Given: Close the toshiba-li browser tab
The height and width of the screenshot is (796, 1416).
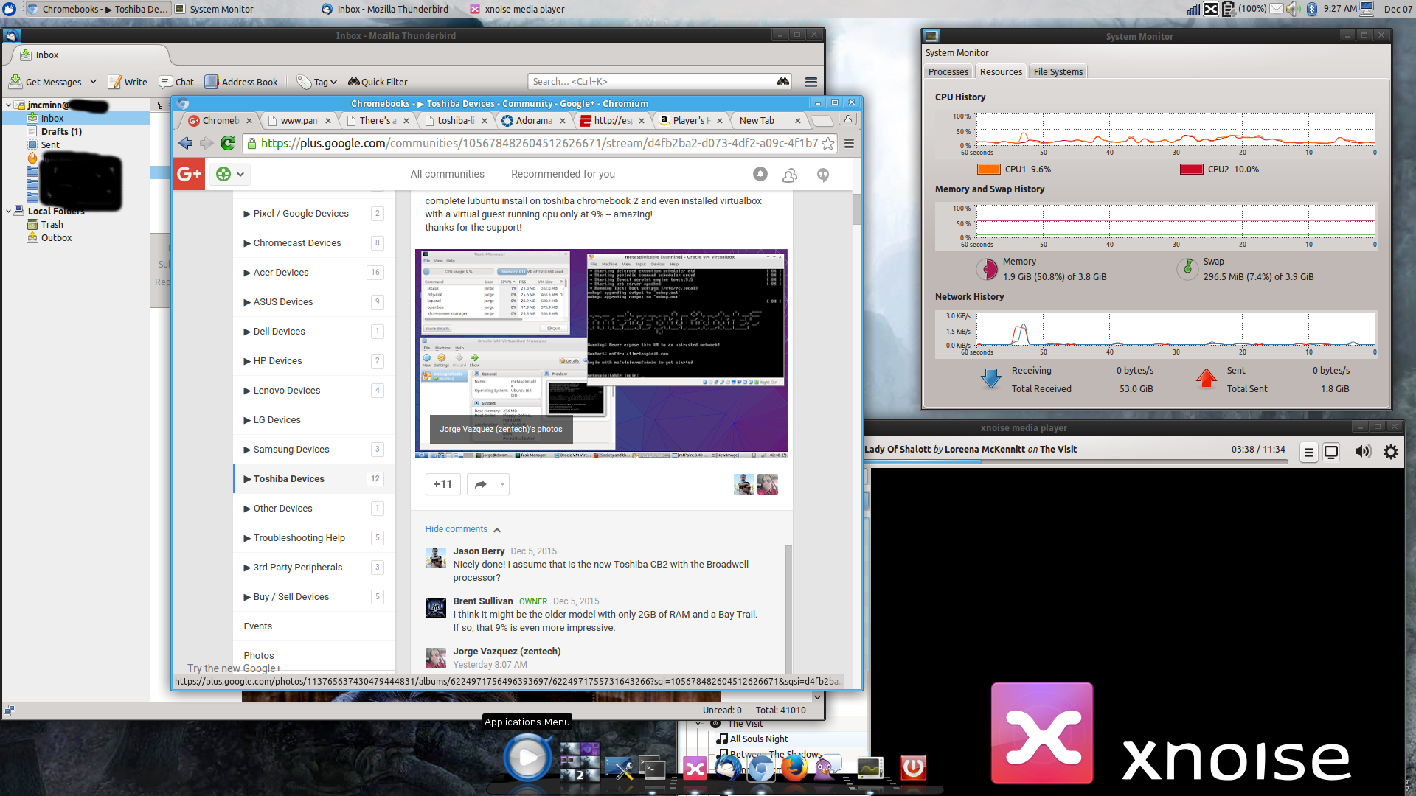Looking at the screenshot, I should coord(485,121).
